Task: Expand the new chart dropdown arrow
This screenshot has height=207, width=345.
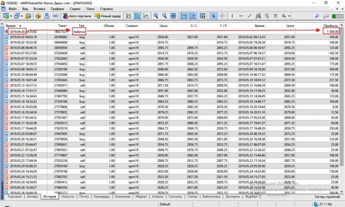Action: coord(11,16)
